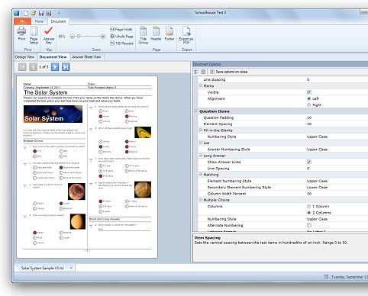Click the Solar System banner image in preview
The image size is (368, 296).
[53, 114]
